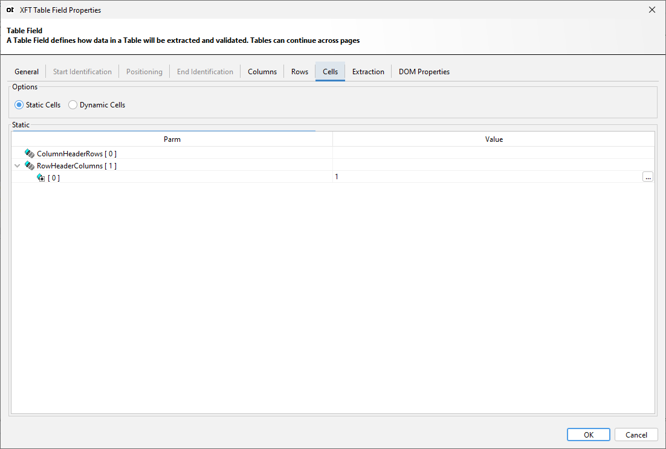Viewport: 666px width, 449px height.
Task: Click the numeric item icon beside [ 0 ]
Action: [40, 177]
